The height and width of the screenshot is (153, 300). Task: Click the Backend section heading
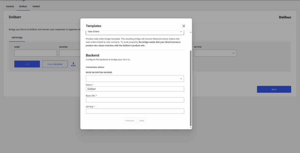click(92, 55)
